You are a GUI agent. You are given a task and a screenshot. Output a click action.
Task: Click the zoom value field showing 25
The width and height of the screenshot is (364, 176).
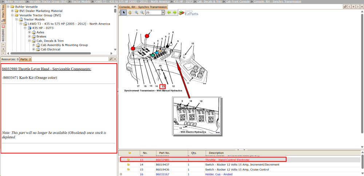tap(154, 12)
